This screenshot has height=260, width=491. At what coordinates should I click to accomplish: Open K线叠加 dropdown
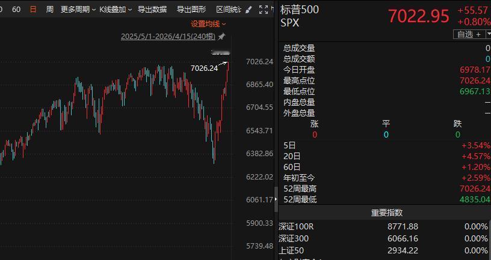[116, 10]
